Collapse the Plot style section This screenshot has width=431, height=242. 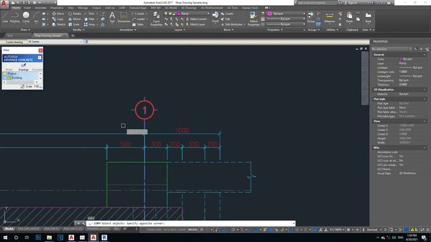point(424,99)
